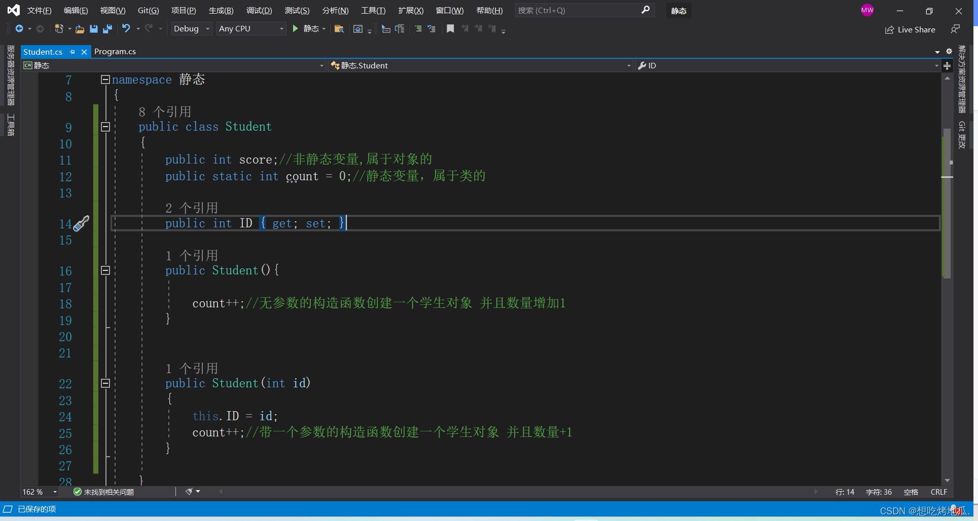The width and height of the screenshot is (978, 521).
Task: Open the 静态.Student type dropdown
Action: tap(481, 65)
